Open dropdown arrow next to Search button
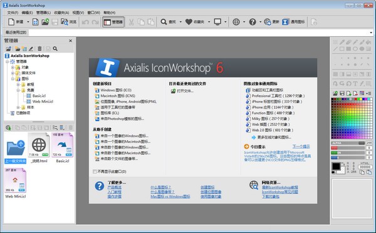The width and height of the screenshot is (376, 233). [x=180, y=22]
